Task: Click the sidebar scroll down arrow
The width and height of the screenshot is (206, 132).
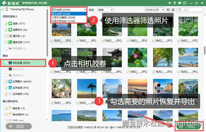Action: 47,120
